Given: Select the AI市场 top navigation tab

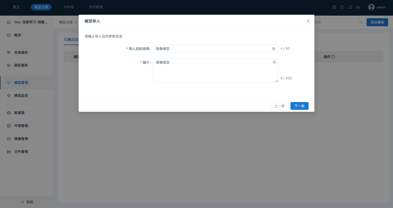Looking at the screenshot, I should click(x=68, y=7).
